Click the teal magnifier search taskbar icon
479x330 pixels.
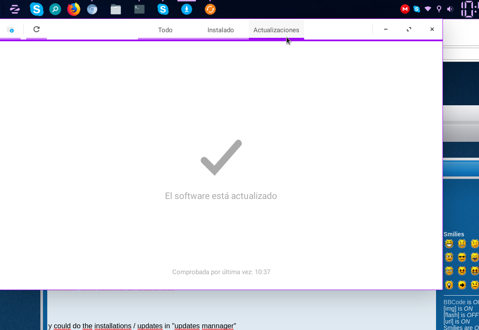click(55, 9)
